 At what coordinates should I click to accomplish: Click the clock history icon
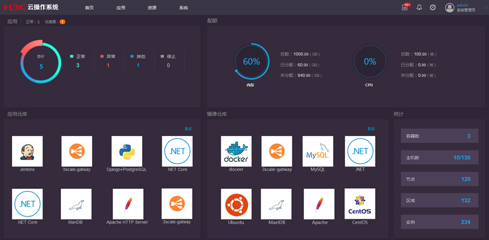click(433, 7)
